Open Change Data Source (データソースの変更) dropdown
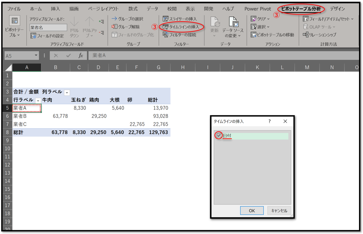363x234 pixels. click(x=233, y=27)
